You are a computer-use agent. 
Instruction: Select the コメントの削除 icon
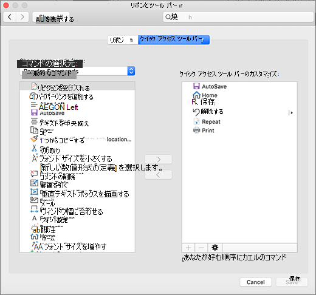(x=34, y=174)
